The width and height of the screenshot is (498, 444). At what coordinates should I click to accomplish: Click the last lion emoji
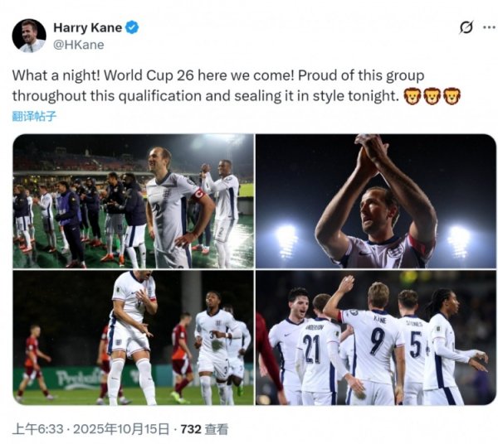[452, 96]
